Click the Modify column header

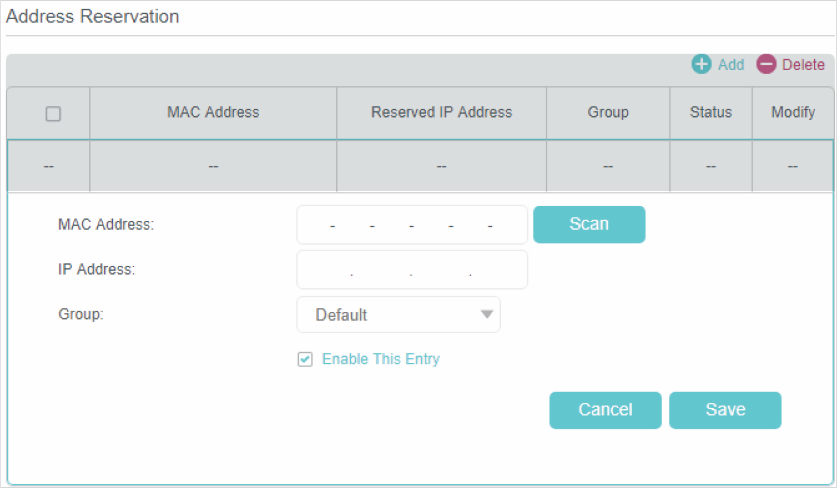tap(793, 112)
